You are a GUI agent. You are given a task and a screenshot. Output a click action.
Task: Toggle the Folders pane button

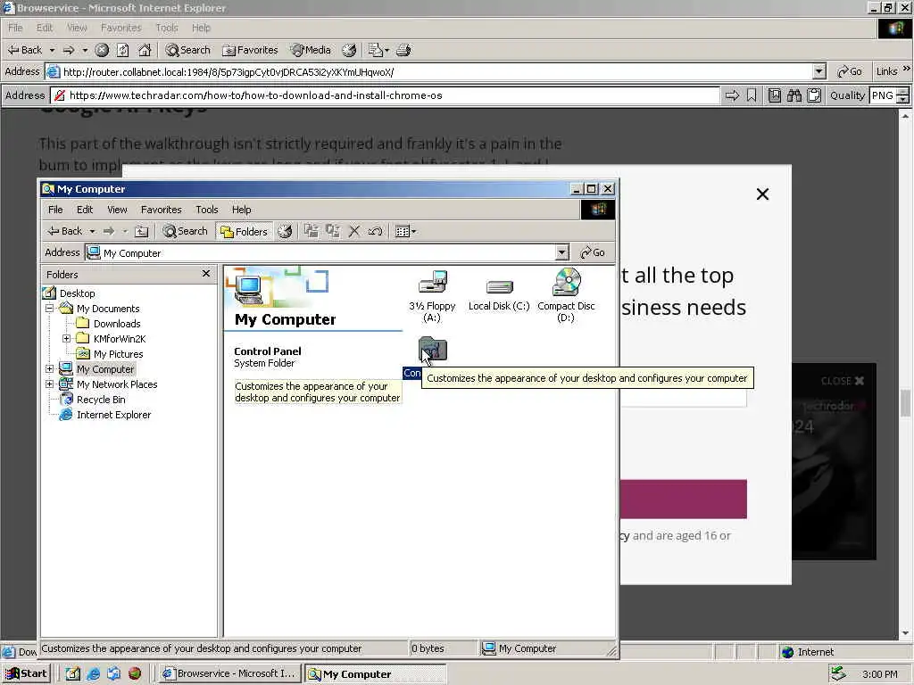point(244,231)
